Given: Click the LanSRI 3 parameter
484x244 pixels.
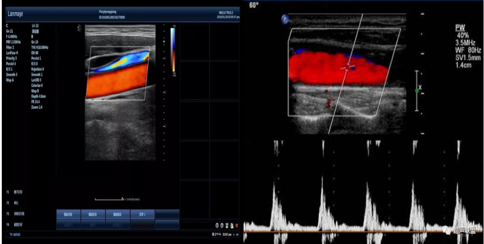Looking at the screenshot, I should [36, 80].
